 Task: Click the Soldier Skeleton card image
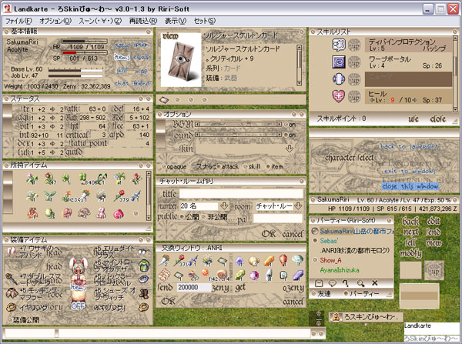tap(181, 60)
